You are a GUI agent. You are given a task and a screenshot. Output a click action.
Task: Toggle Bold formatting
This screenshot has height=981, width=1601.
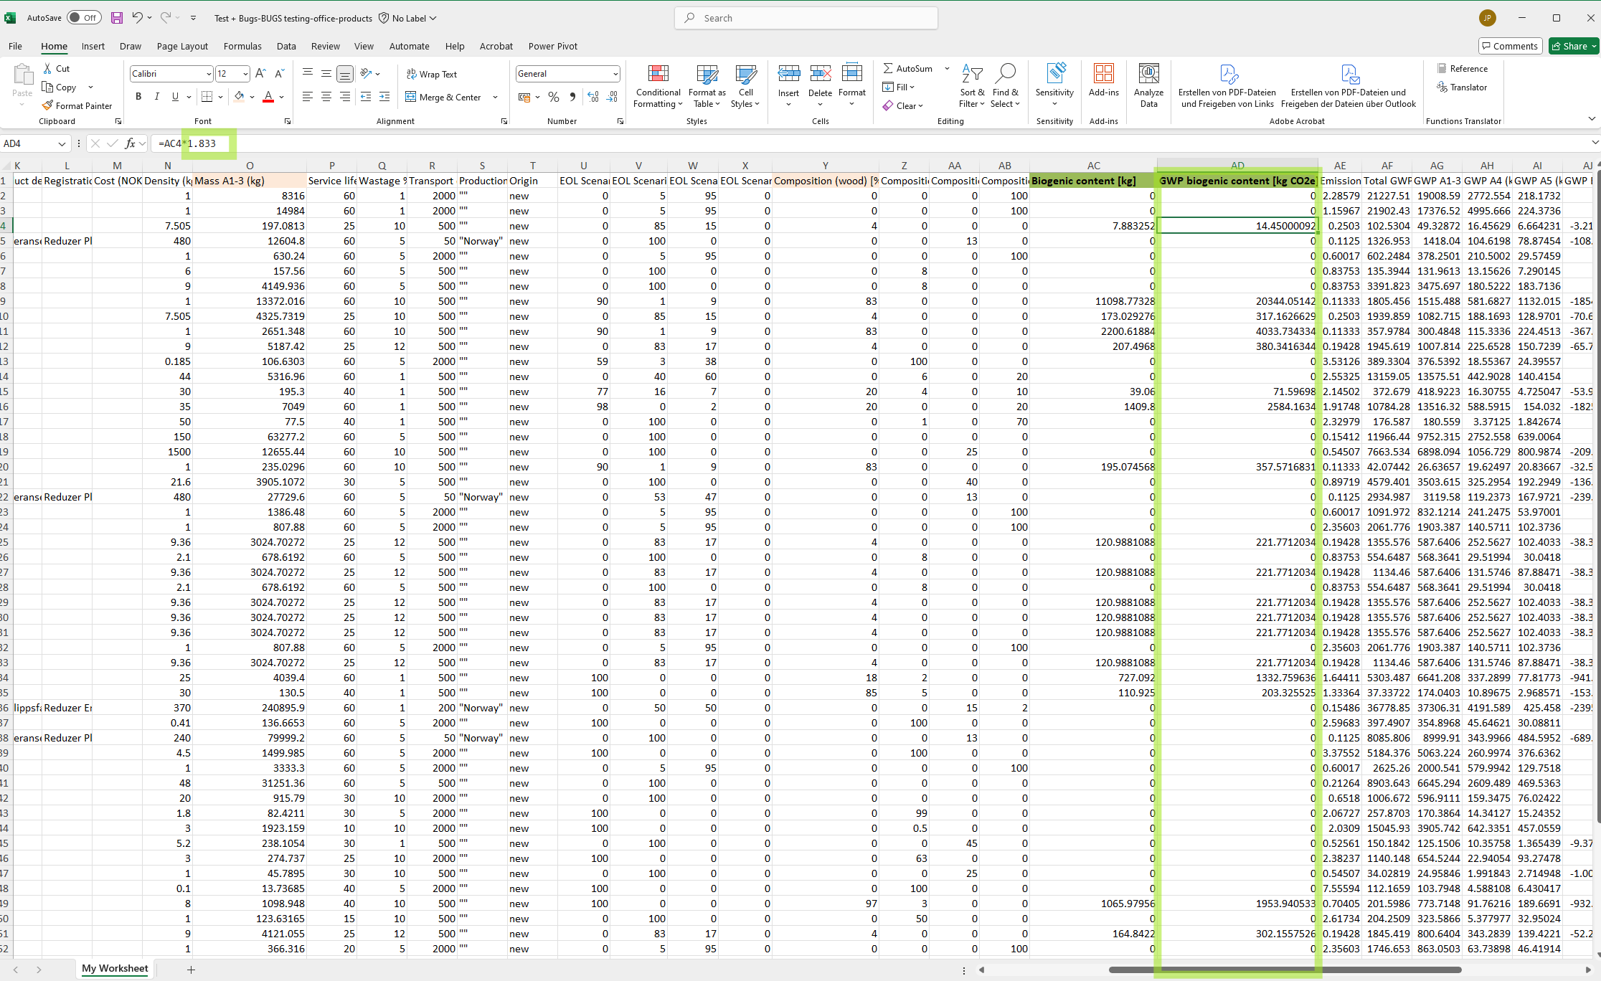[x=138, y=97]
